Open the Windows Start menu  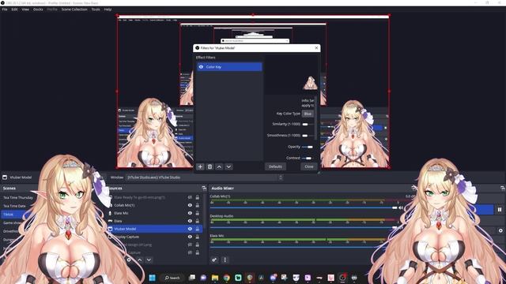[x=153, y=278]
